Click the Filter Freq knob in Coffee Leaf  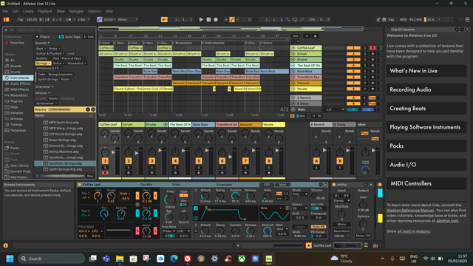tap(170, 199)
